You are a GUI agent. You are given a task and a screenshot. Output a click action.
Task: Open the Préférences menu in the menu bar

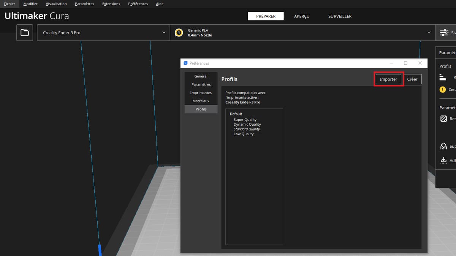click(138, 4)
